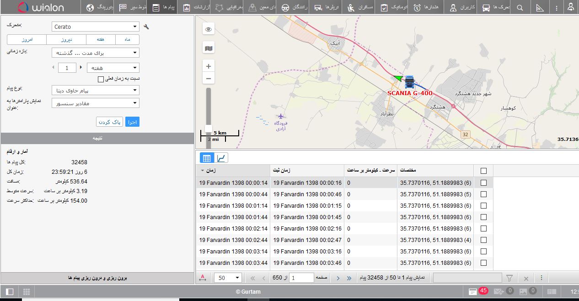Toggle column auto-width icon with letter A
Screen dimensions: 579x301
pos(203,278)
